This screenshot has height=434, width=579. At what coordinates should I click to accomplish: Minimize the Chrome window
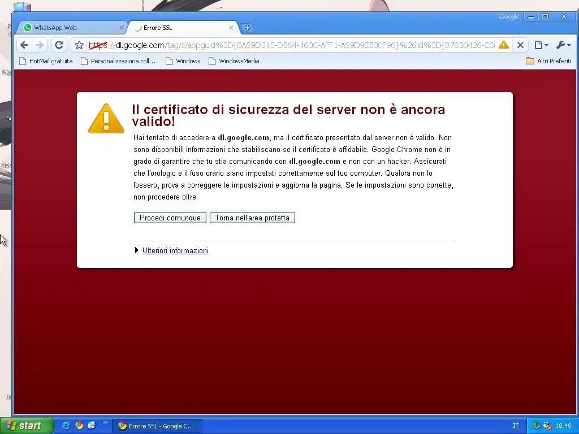[530, 17]
